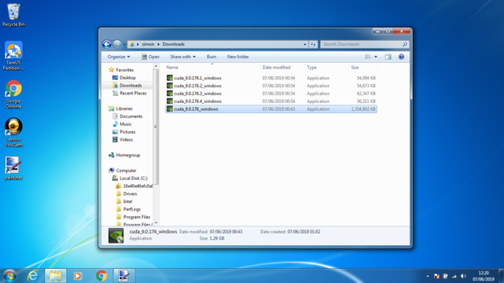Click the change view icon
This screenshot has width=504, height=283.
(368, 57)
